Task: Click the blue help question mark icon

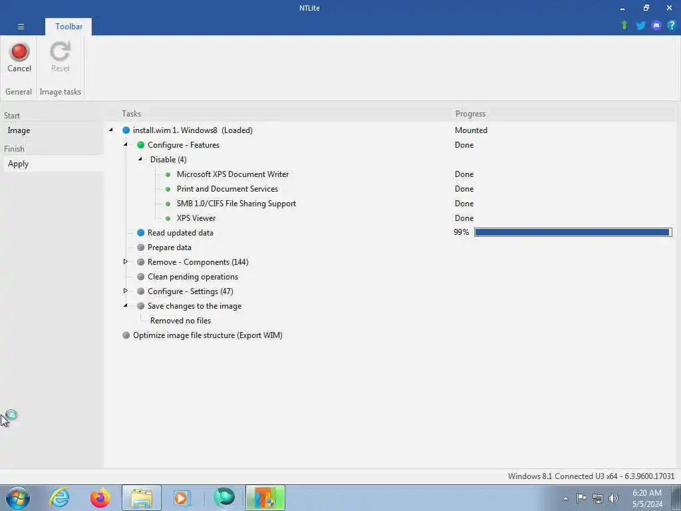Action: 672,25
